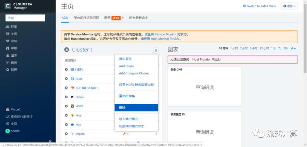307x147 pixels.
Task: Click the Impala wrench 11 config warning
Action: tap(126, 134)
